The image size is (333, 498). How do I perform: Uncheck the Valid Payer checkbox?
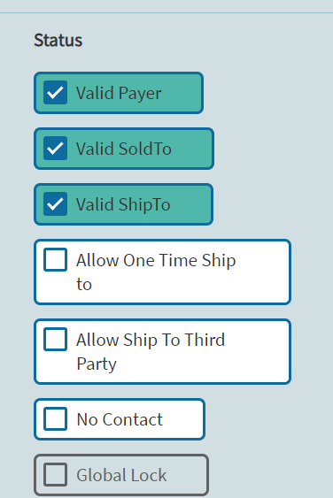point(55,93)
